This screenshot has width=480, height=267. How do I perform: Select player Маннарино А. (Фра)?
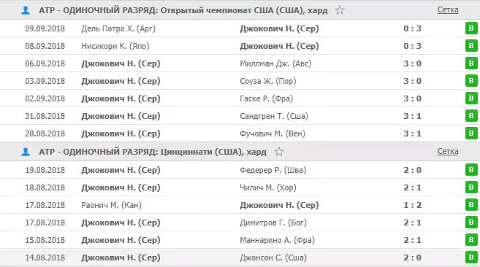coord(277,240)
